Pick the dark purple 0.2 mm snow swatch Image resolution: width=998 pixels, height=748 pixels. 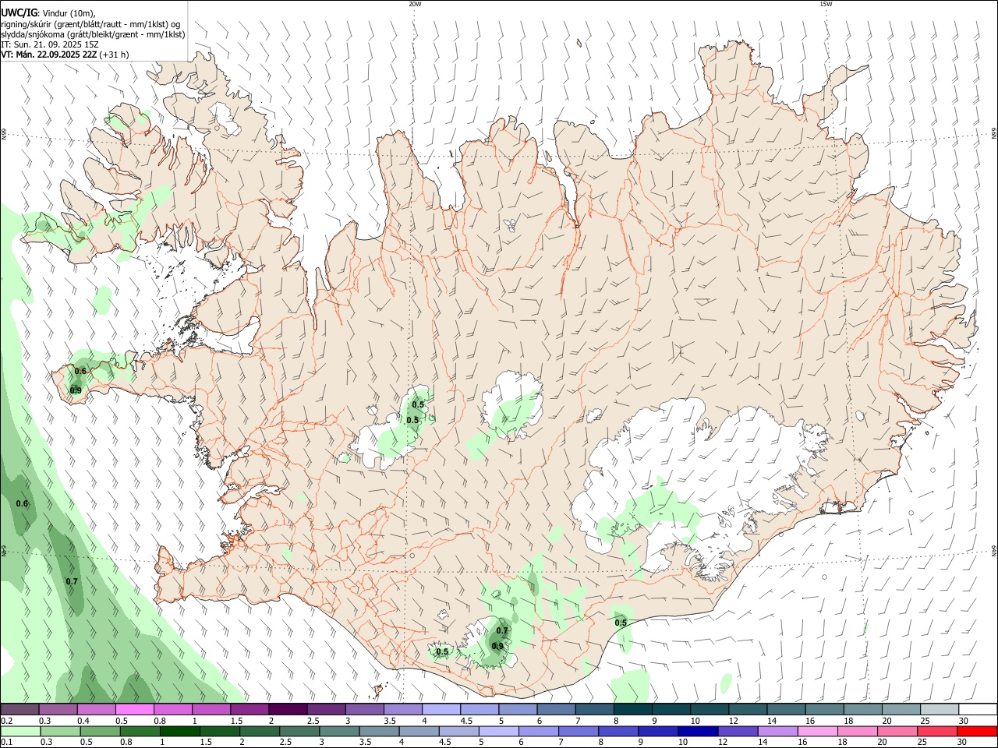(20, 709)
